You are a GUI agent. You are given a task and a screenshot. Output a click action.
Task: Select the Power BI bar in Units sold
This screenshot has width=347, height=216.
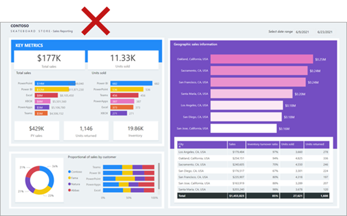(131, 83)
